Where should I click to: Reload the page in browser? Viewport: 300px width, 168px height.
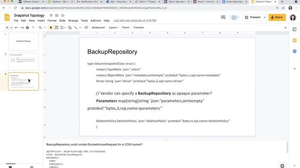(15, 8)
